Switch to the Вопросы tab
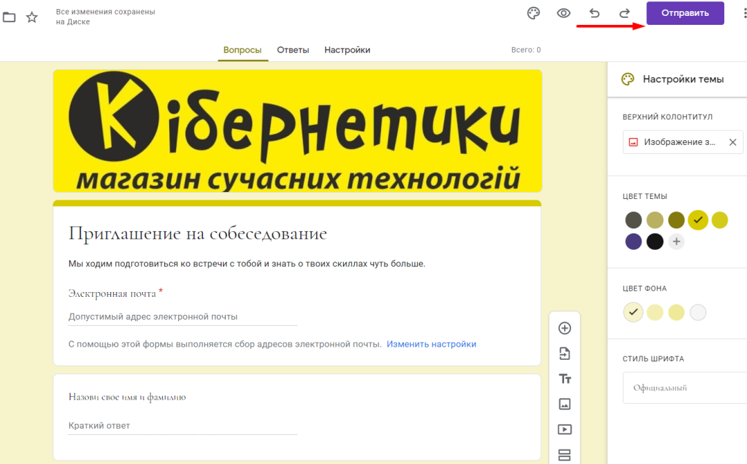The width and height of the screenshot is (747, 464). [x=242, y=50]
